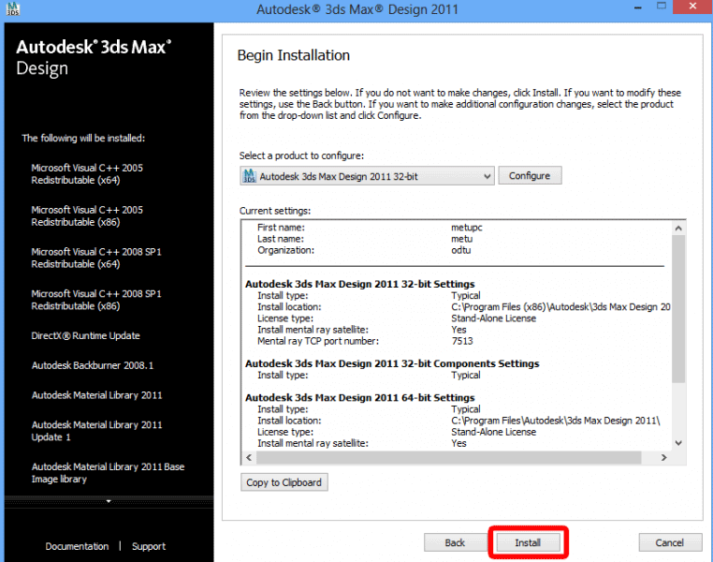Click the 3ds icon in product dropdown

pos(249,176)
